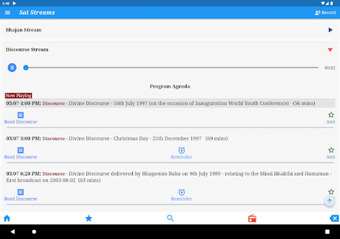The width and height of the screenshot is (340, 239).
Task: Open Read Discourse icon for 16th July 1997
Action: pos(20,115)
